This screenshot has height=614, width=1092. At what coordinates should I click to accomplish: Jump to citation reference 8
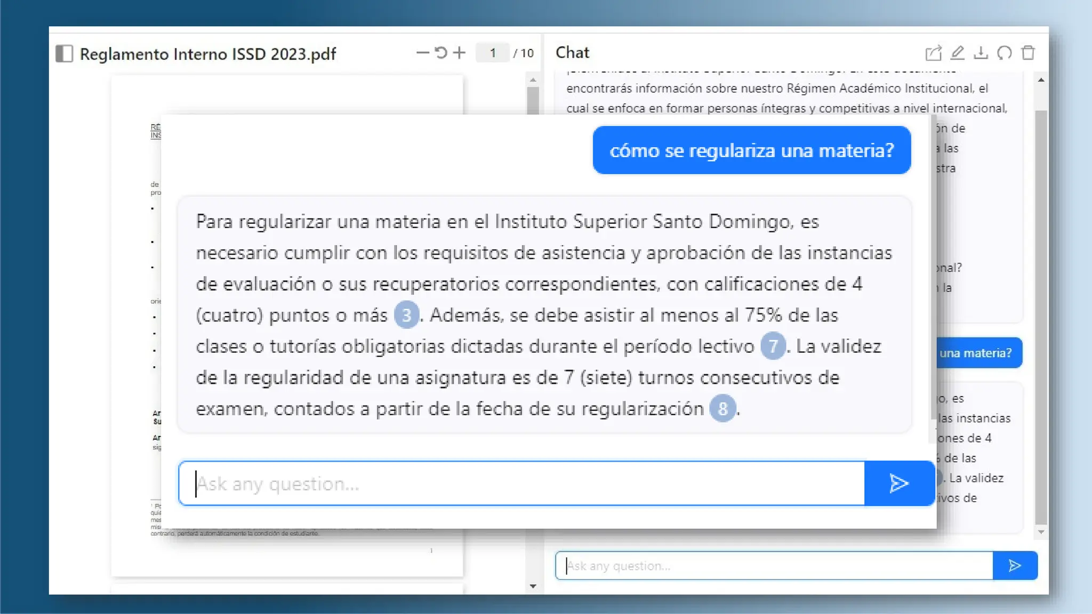722,409
